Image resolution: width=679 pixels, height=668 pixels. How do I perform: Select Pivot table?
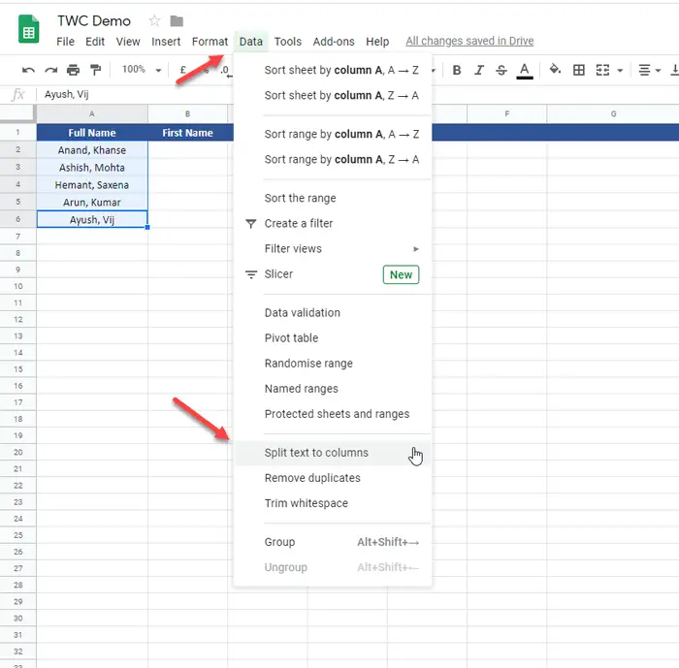click(x=333, y=338)
